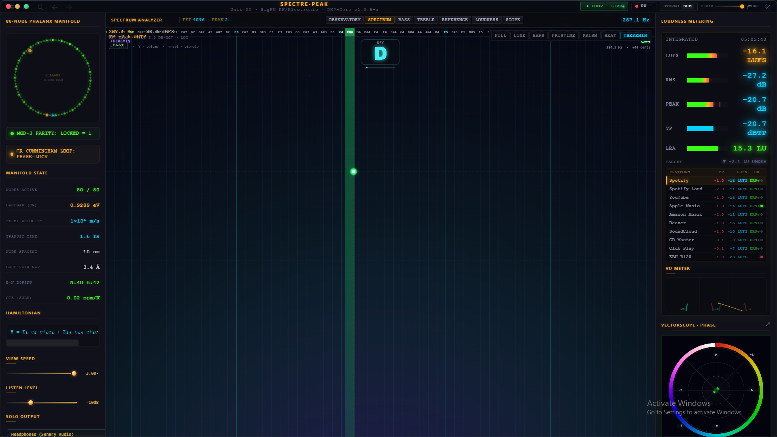The image size is (777, 437).
Task: Click the vectorscope phase wheel center
Action: [716, 390]
